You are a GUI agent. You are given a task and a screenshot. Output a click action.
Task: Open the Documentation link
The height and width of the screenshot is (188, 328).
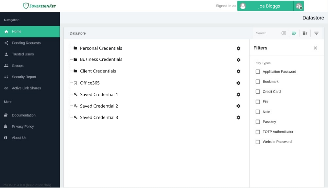(24, 115)
